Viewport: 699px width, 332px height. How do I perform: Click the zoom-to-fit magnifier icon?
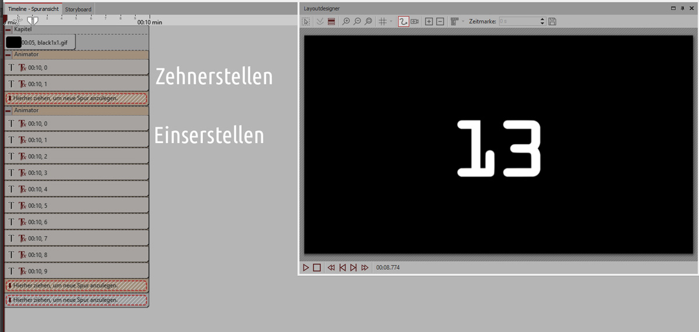click(x=368, y=22)
